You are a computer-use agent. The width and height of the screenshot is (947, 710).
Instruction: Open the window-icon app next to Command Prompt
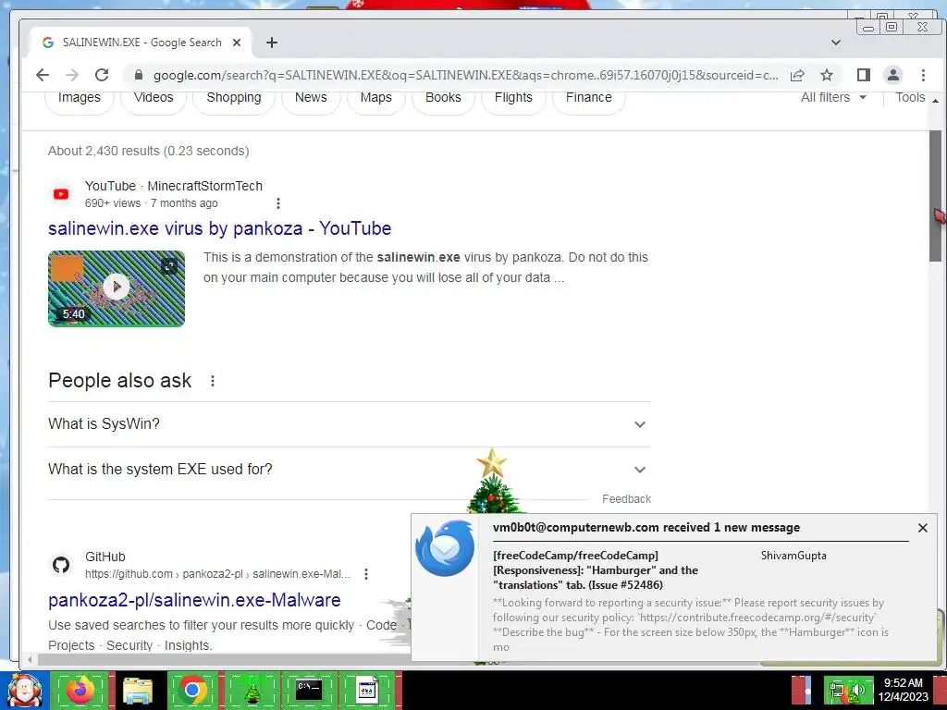coord(366,690)
